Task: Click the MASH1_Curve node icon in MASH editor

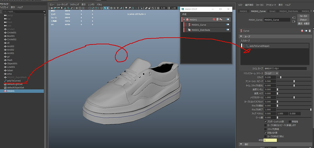Action: (x=189, y=25)
